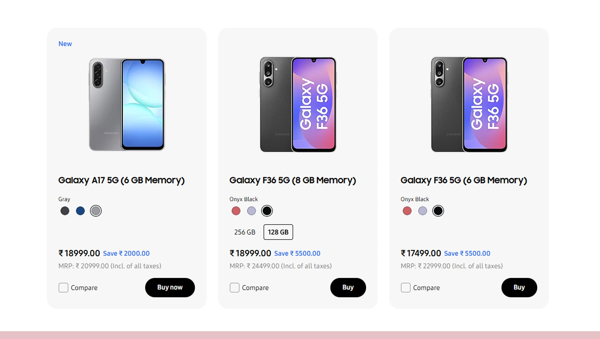Image resolution: width=600 pixels, height=339 pixels.
Task: Select Onyx Black swatch on Galaxy F36 (6 GB)
Action: pos(438,211)
